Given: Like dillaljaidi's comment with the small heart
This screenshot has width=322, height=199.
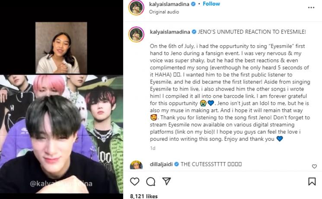Looking at the screenshot, I should coord(314,166).
